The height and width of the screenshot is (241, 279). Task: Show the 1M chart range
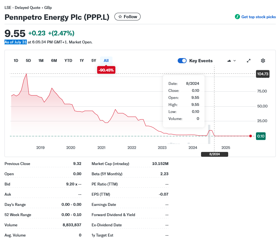(x=41, y=61)
